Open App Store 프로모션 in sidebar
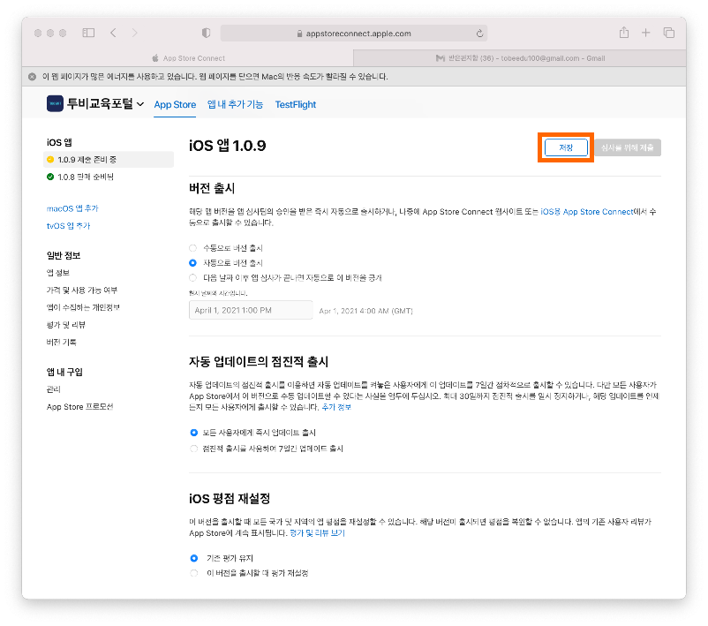 pos(80,406)
